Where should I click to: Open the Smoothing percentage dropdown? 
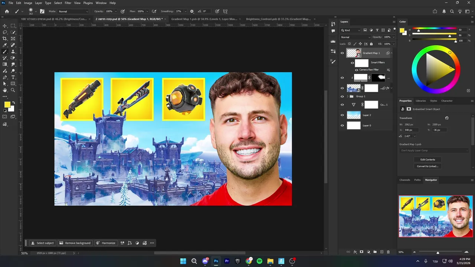186,11
